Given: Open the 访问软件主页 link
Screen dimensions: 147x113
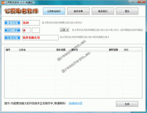Looking at the screenshot, I should click(76, 103).
